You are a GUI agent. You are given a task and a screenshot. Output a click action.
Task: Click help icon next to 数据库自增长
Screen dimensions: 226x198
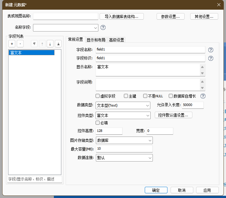pyautogui.click(x=203, y=96)
